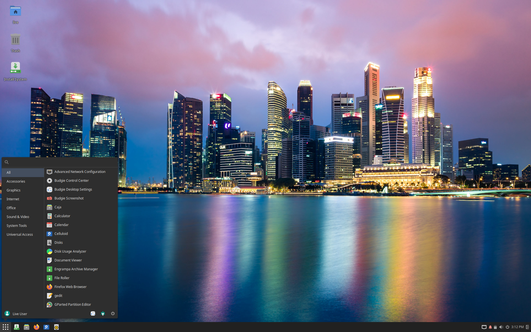Open the network status icon in system tray
The width and height of the screenshot is (531, 332).
(484, 327)
